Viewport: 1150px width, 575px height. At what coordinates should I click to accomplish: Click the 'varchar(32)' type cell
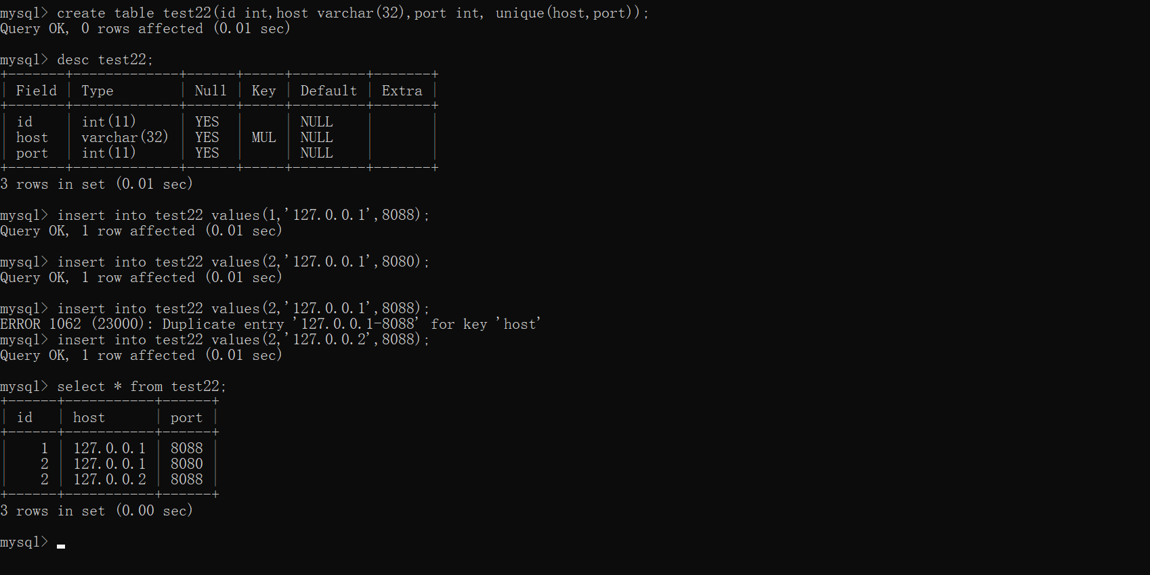[125, 137]
